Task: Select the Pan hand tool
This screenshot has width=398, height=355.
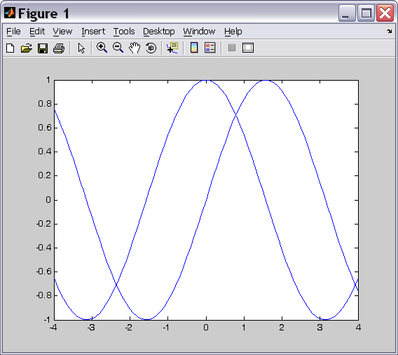Action: 135,48
